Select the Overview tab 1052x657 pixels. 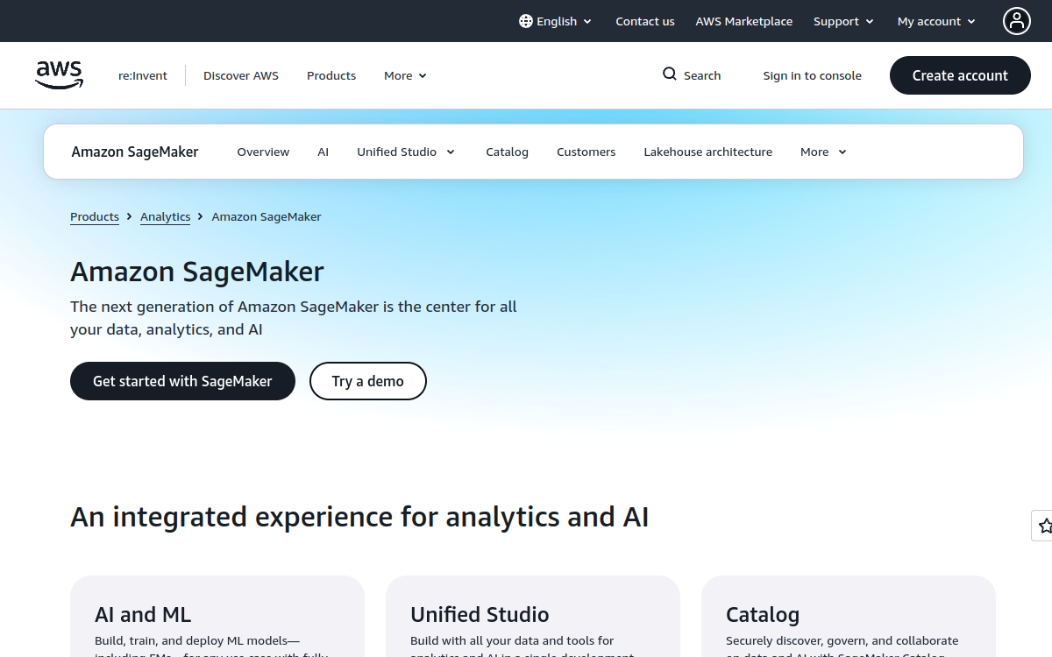pyautogui.click(x=263, y=152)
